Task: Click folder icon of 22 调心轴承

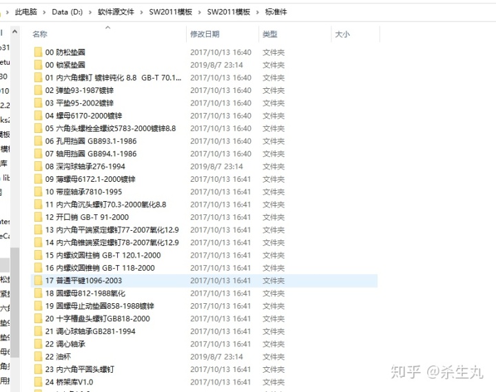Action: point(38,344)
